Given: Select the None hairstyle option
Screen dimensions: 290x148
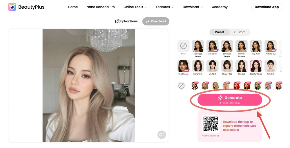Looking at the screenshot, I should (184, 46).
